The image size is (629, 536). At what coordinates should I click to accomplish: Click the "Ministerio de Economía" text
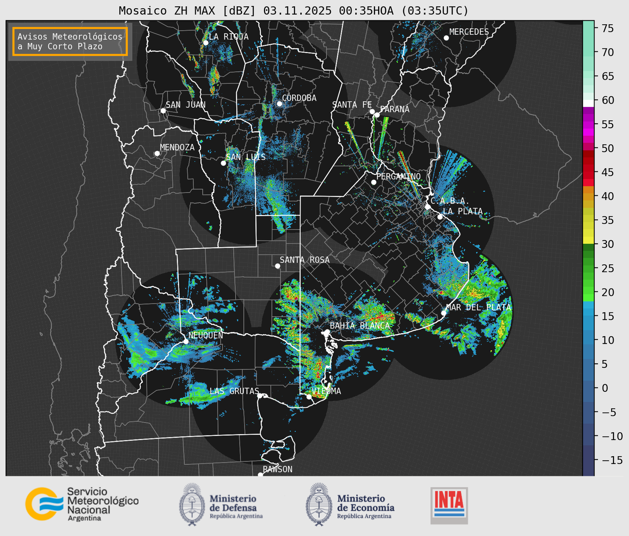[366, 503]
